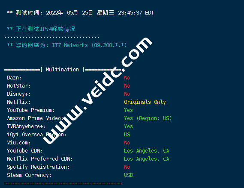Viewport: 244px width, 188px height.
Task: Click the iQyi Oversea US result
Action: [x=127, y=135]
